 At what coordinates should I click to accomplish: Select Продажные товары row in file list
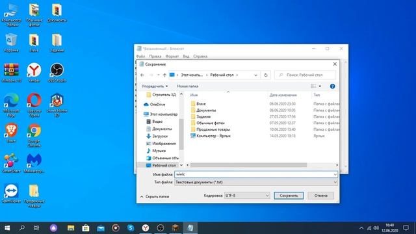click(211, 129)
